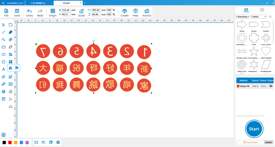The height and width of the screenshot is (147, 275).
Task: Select the Deep Fill layer row
Action: [x=255, y=86]
